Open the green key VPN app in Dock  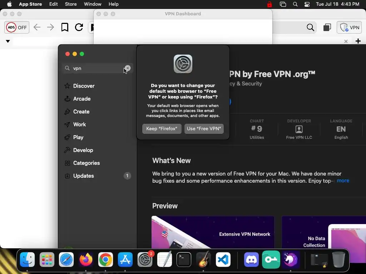(x=271, y=259)
